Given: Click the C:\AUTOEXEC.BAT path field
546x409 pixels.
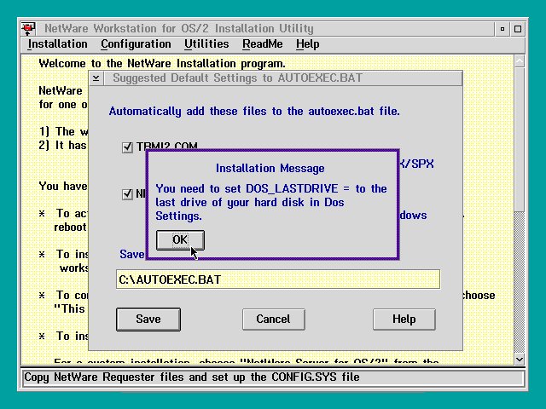Looking at the screenshot, I should 278,279.
